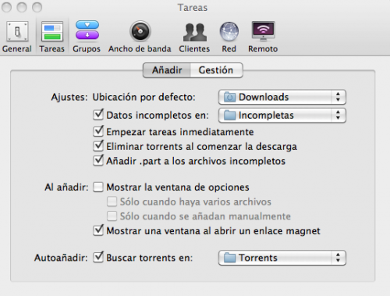
Task: Toggle Añadir .part a los archivos incompletos
Action: [98, 161]
